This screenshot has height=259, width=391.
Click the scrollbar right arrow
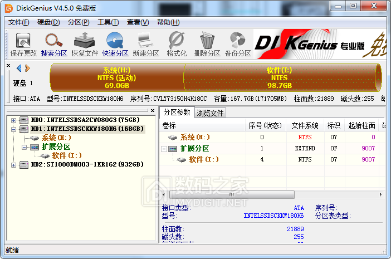(x=380, y=194)
